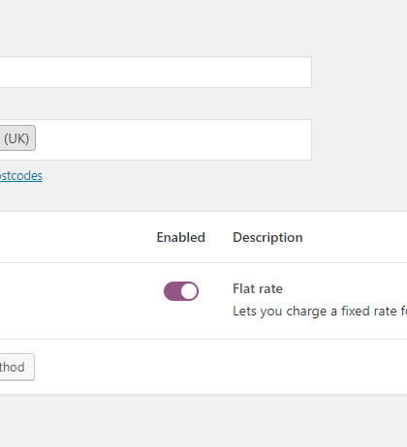The height and width of the screenshot is (447, 407).
Task: Click the Add shipping method button
Action: point(16,367)
